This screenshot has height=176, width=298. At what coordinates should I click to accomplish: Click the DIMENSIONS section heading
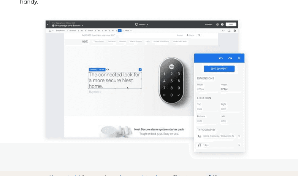pos(206,78)
